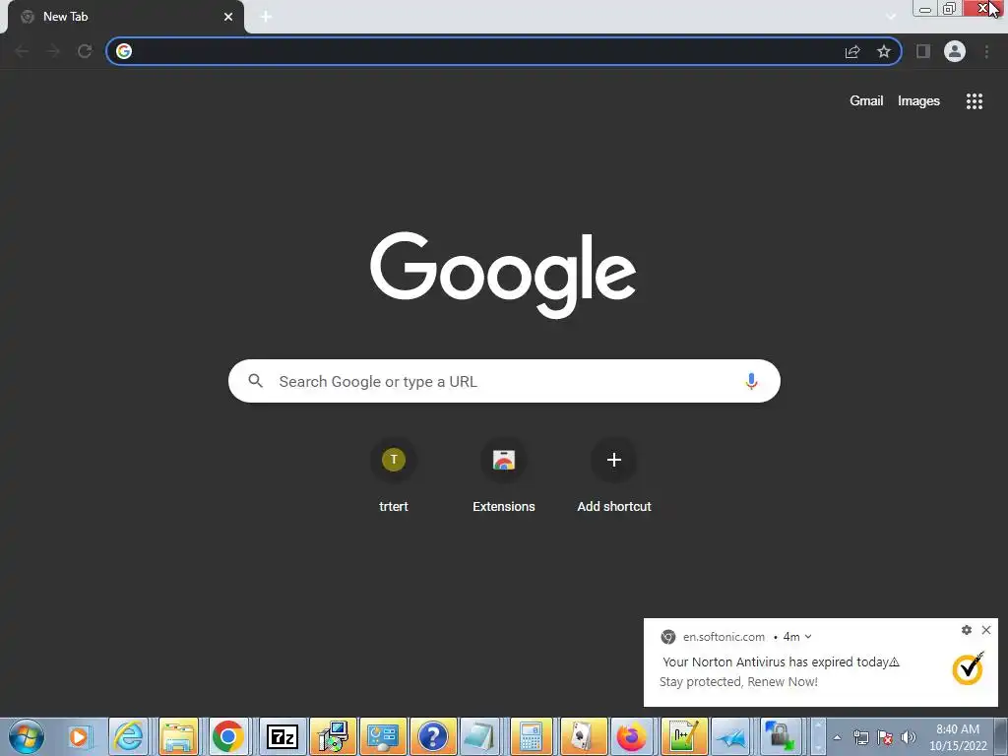
Task: Click "Stay protected, Renew Now!" text
Action: tap(738, 681)
